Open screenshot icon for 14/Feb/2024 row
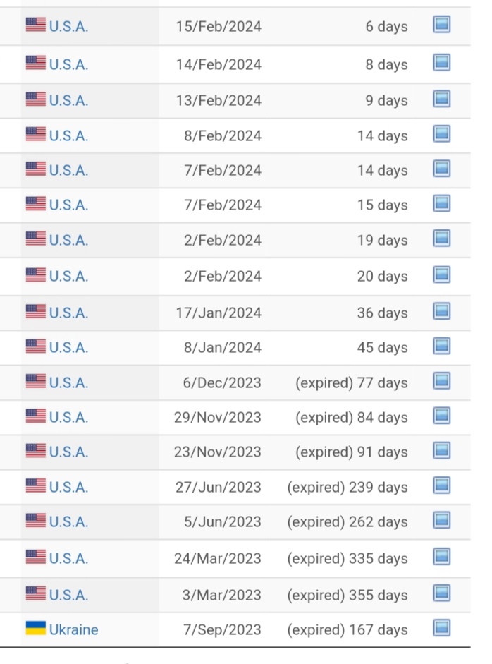Screen dimensions: 492x664 442,63
